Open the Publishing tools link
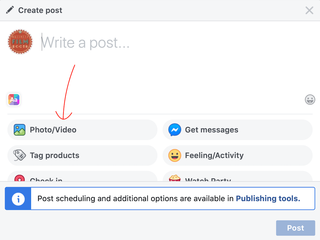 tap(268, 199)
